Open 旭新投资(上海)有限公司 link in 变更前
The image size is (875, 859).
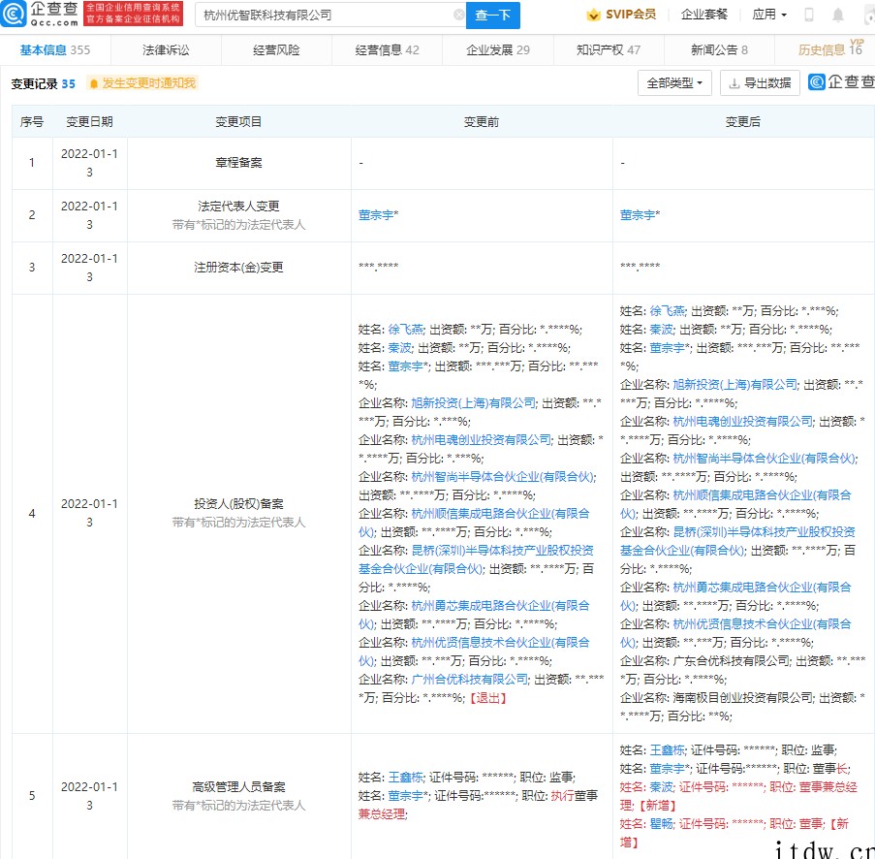coord(473,403)
